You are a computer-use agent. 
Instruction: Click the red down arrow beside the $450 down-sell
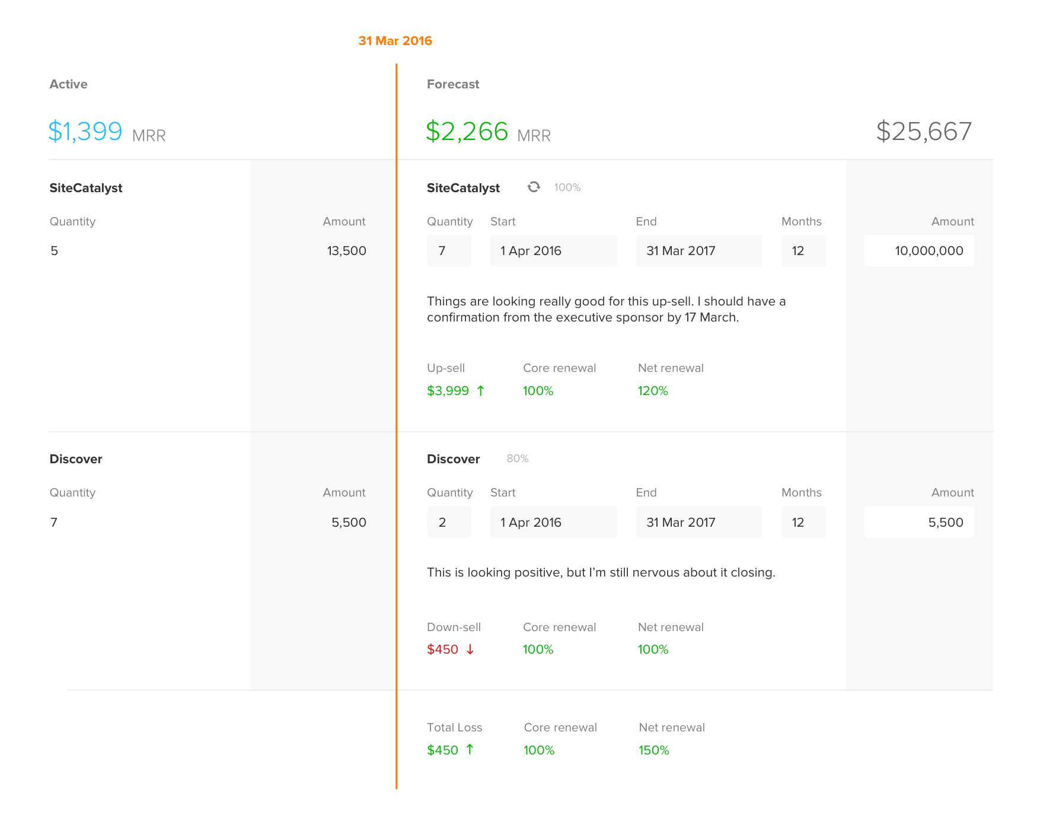coord(470,650)
